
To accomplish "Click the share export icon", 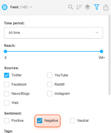I will [106, 7].
